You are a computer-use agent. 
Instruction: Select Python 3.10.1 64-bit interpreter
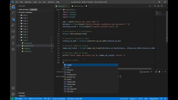click(x=35, y=99)
